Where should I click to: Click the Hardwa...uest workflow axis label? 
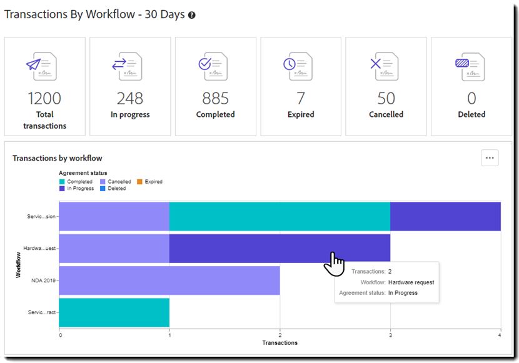39,248
